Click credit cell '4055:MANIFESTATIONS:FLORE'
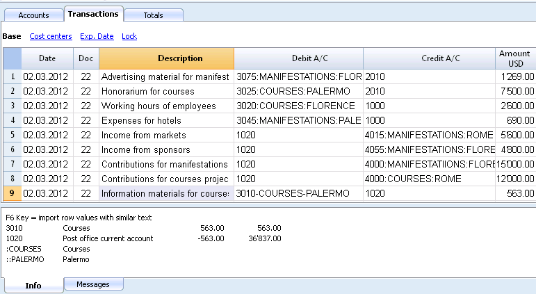 [429, 149]
